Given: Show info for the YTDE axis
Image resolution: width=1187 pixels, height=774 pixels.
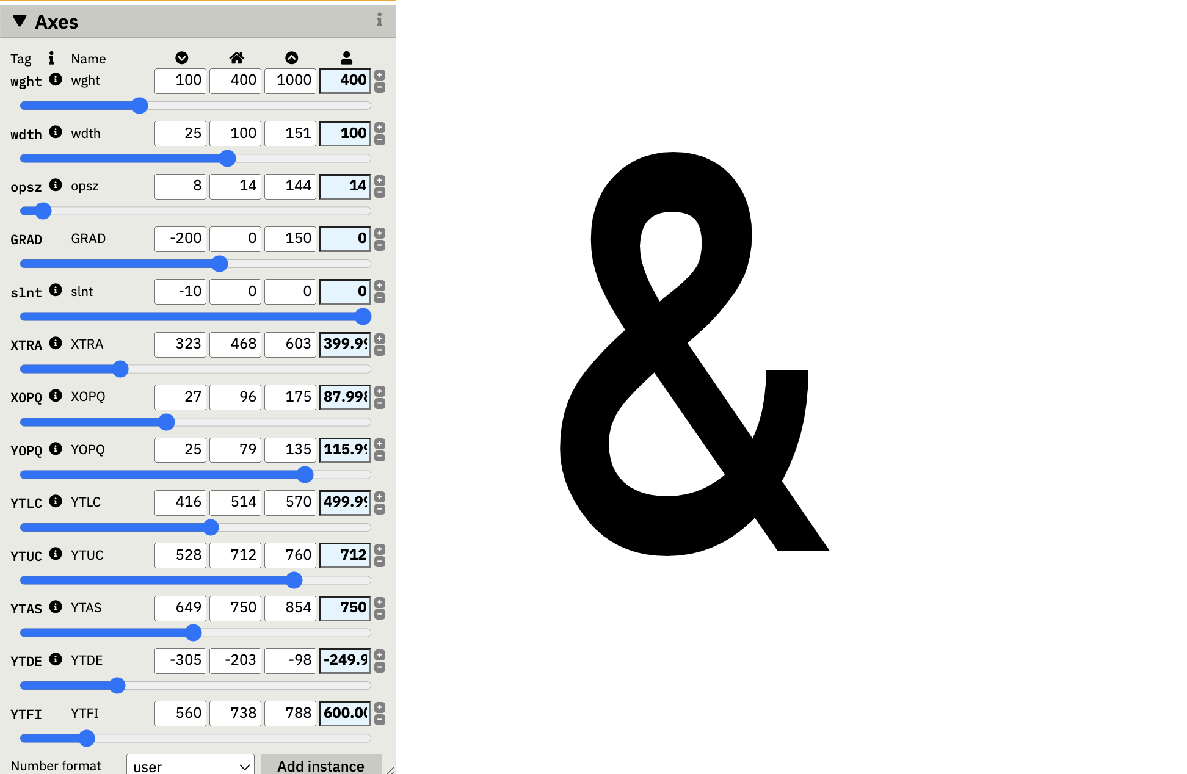Looking at the screenshot, I should pyautogui.click(x=56, y=660).
